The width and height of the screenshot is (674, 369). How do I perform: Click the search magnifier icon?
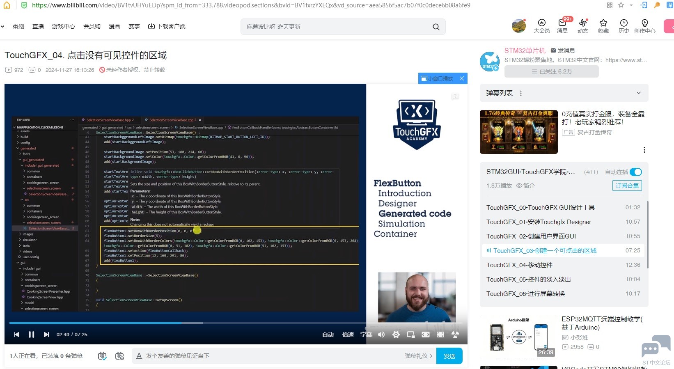tap(436, 27)
